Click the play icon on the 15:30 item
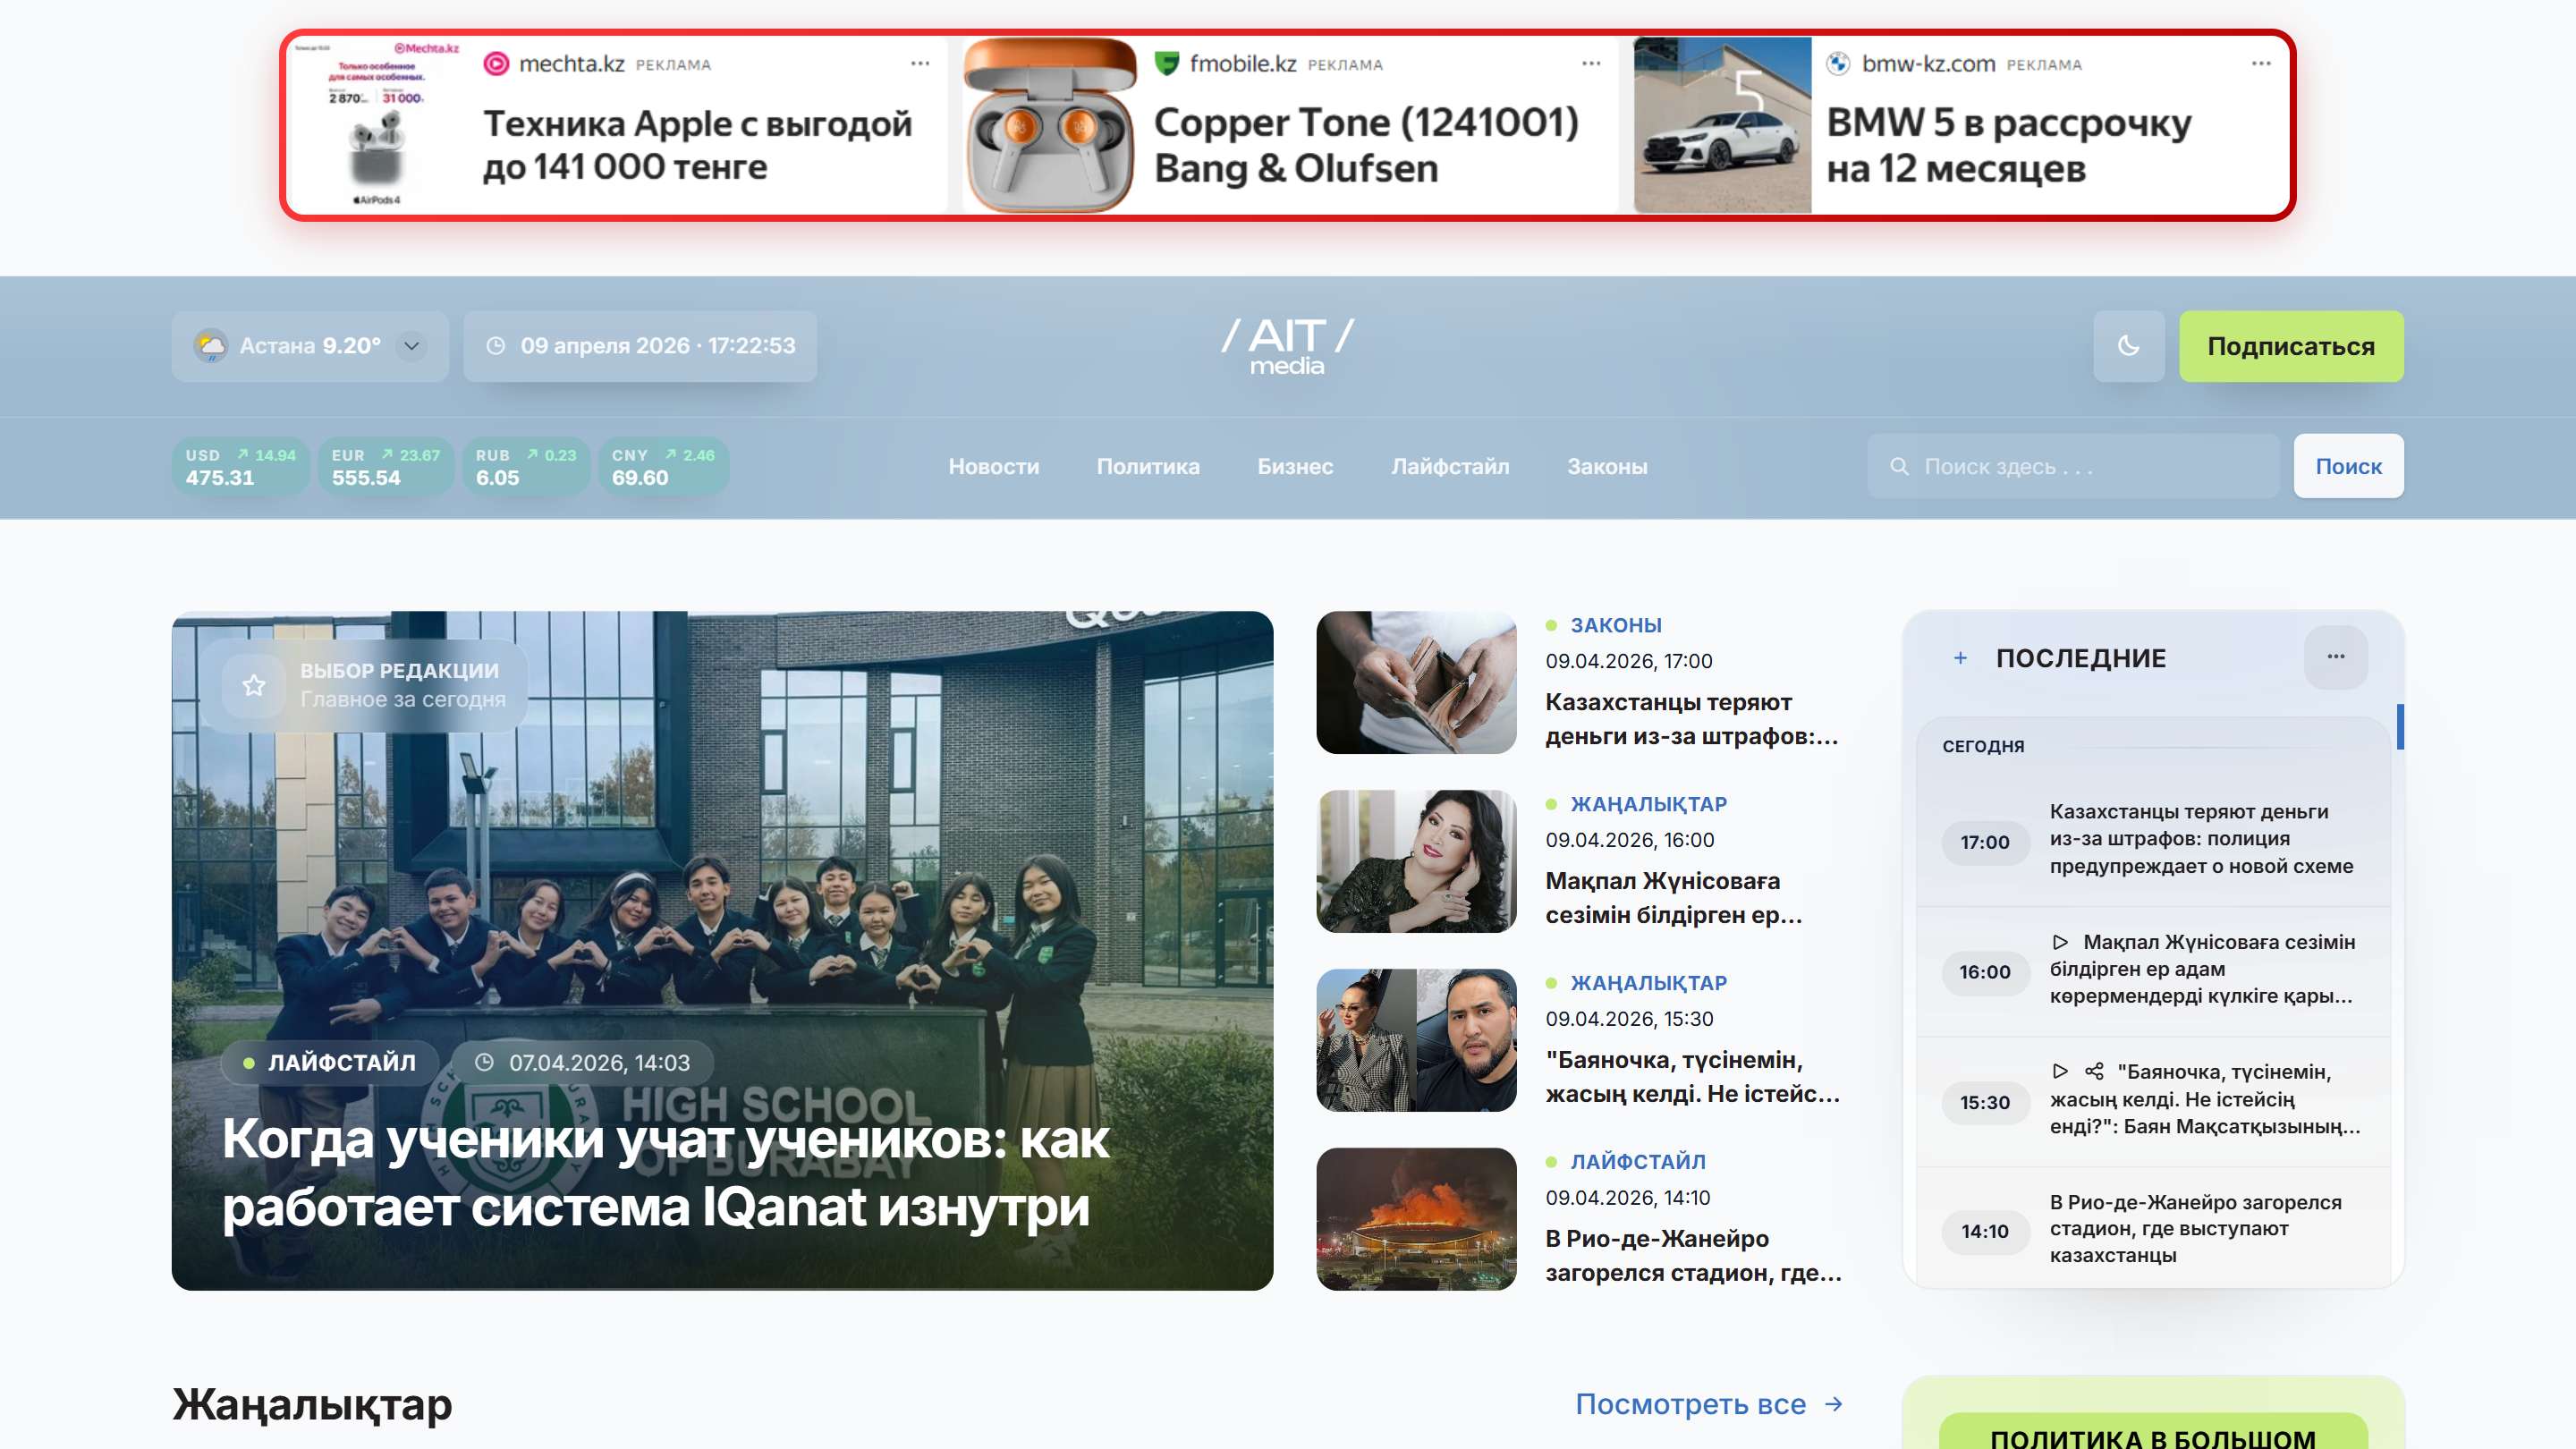This screenshot has width=2576, height=1449. tap(2060, 1072)
